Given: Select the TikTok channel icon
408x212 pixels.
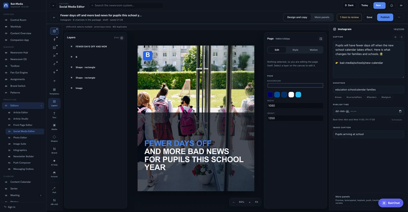Looking at the screenshot, I should (54, 64).
